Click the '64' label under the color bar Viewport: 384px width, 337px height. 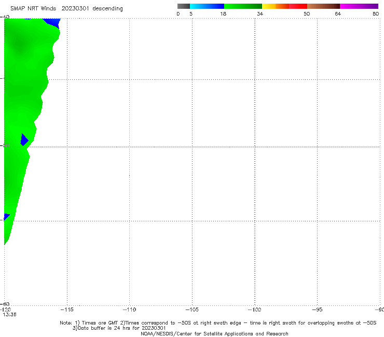(x=338, y=14)
